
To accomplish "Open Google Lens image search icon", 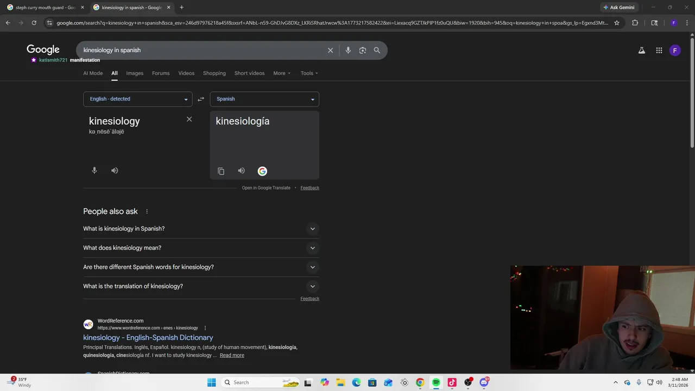I will (x=363, y=50).
